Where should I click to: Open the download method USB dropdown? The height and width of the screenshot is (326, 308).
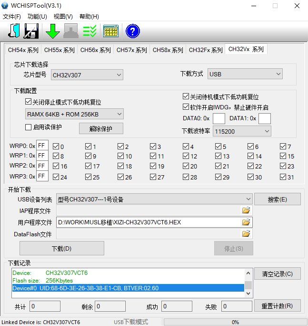[245, 74]
